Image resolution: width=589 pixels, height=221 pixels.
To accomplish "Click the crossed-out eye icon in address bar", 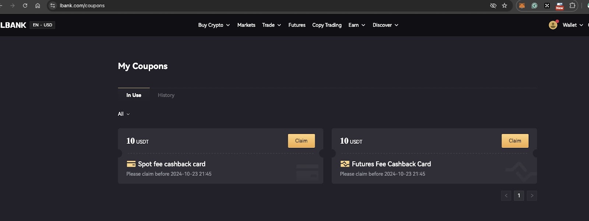I will (x=493, y=6).
